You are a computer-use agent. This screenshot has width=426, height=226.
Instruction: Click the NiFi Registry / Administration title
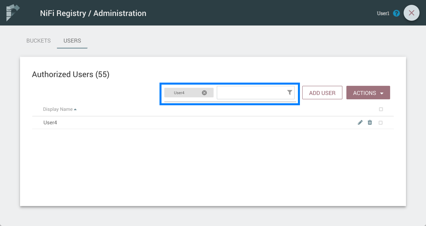(93, 13)
